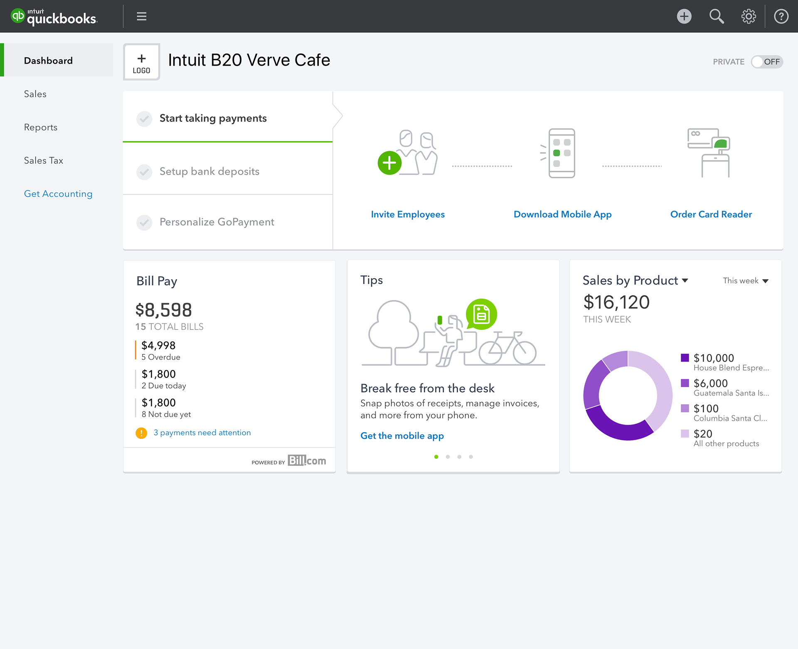Click the Personalize GoPayment check circle

(x=144, y=222)
